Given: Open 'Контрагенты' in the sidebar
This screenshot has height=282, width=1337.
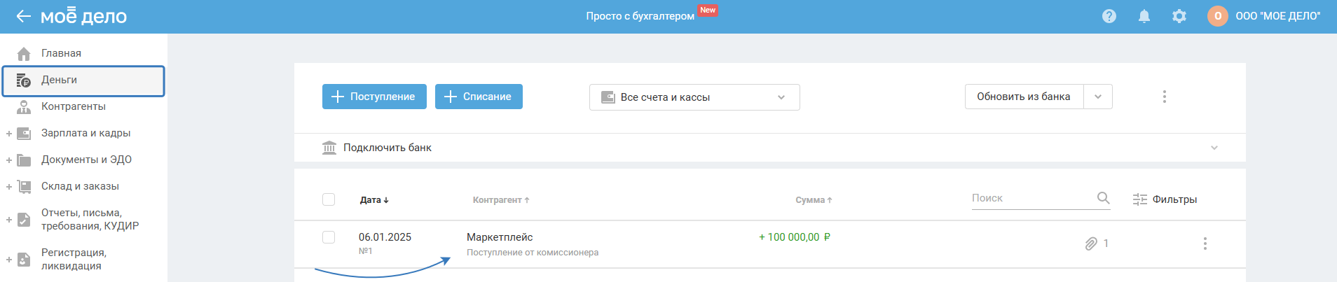Looking at the screenshot, I should pos(74,106).
